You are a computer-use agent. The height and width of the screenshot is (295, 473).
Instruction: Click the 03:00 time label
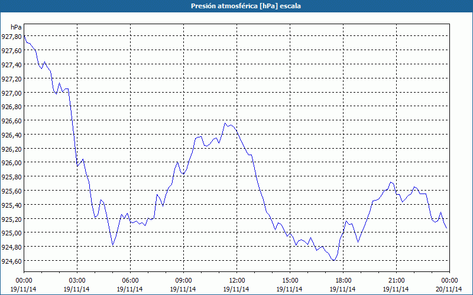pos(77,281)
